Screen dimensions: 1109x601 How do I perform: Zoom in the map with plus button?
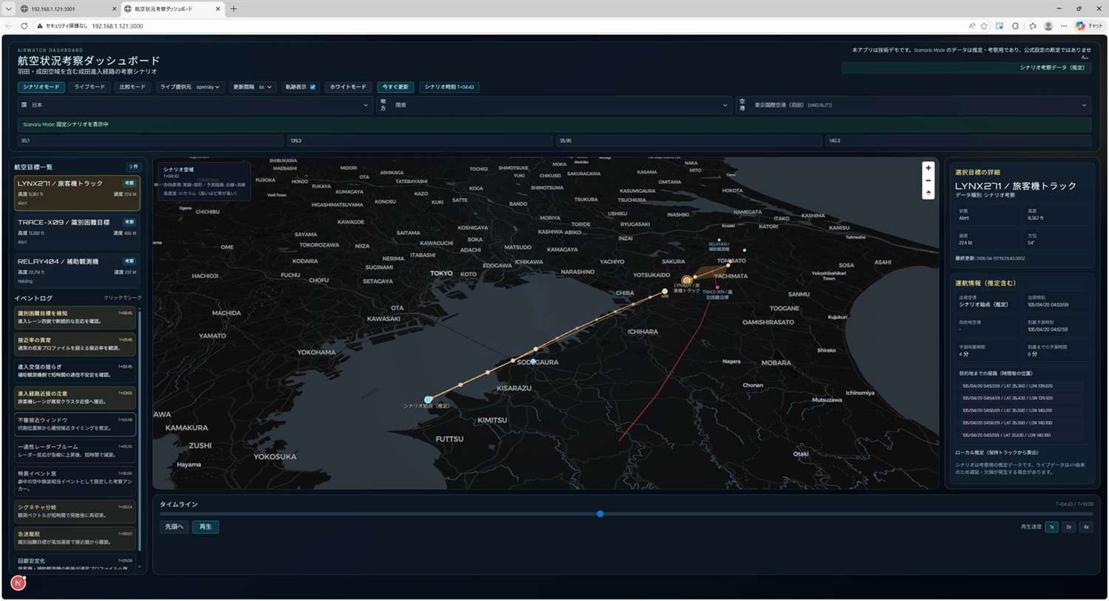coord(928,168)
